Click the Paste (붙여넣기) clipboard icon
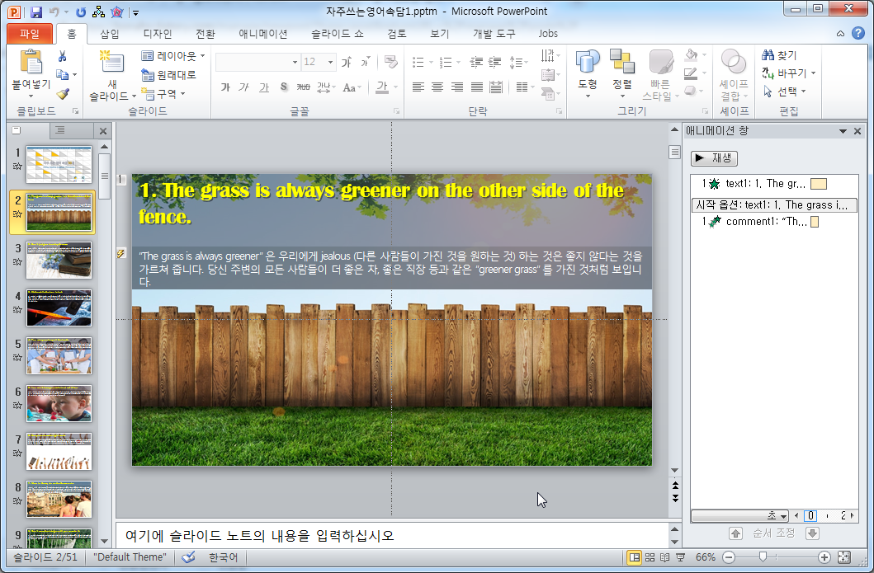This screenshot has width=874, height=573. [31, 63]
